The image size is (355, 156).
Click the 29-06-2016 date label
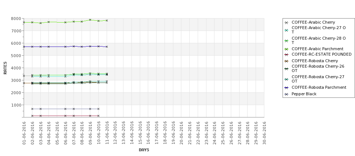256,133
